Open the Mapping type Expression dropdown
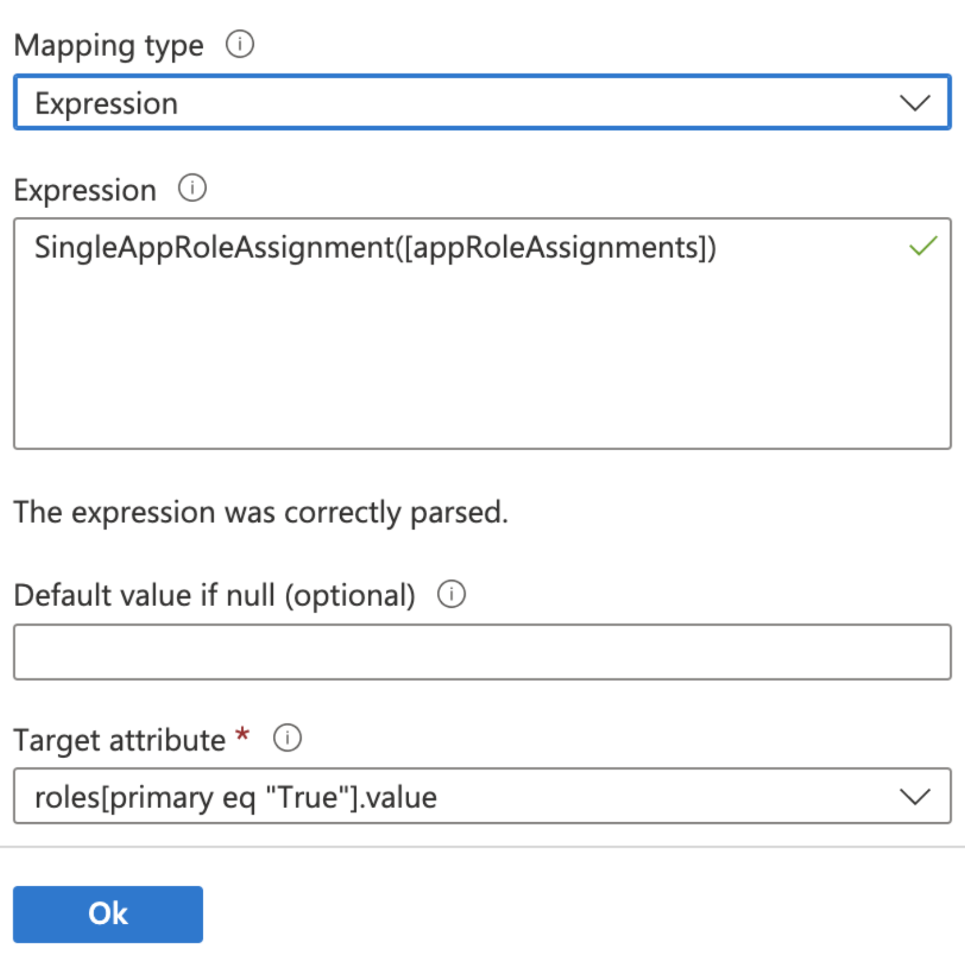The height and width of the screenshot is (962, 965). 482,102
